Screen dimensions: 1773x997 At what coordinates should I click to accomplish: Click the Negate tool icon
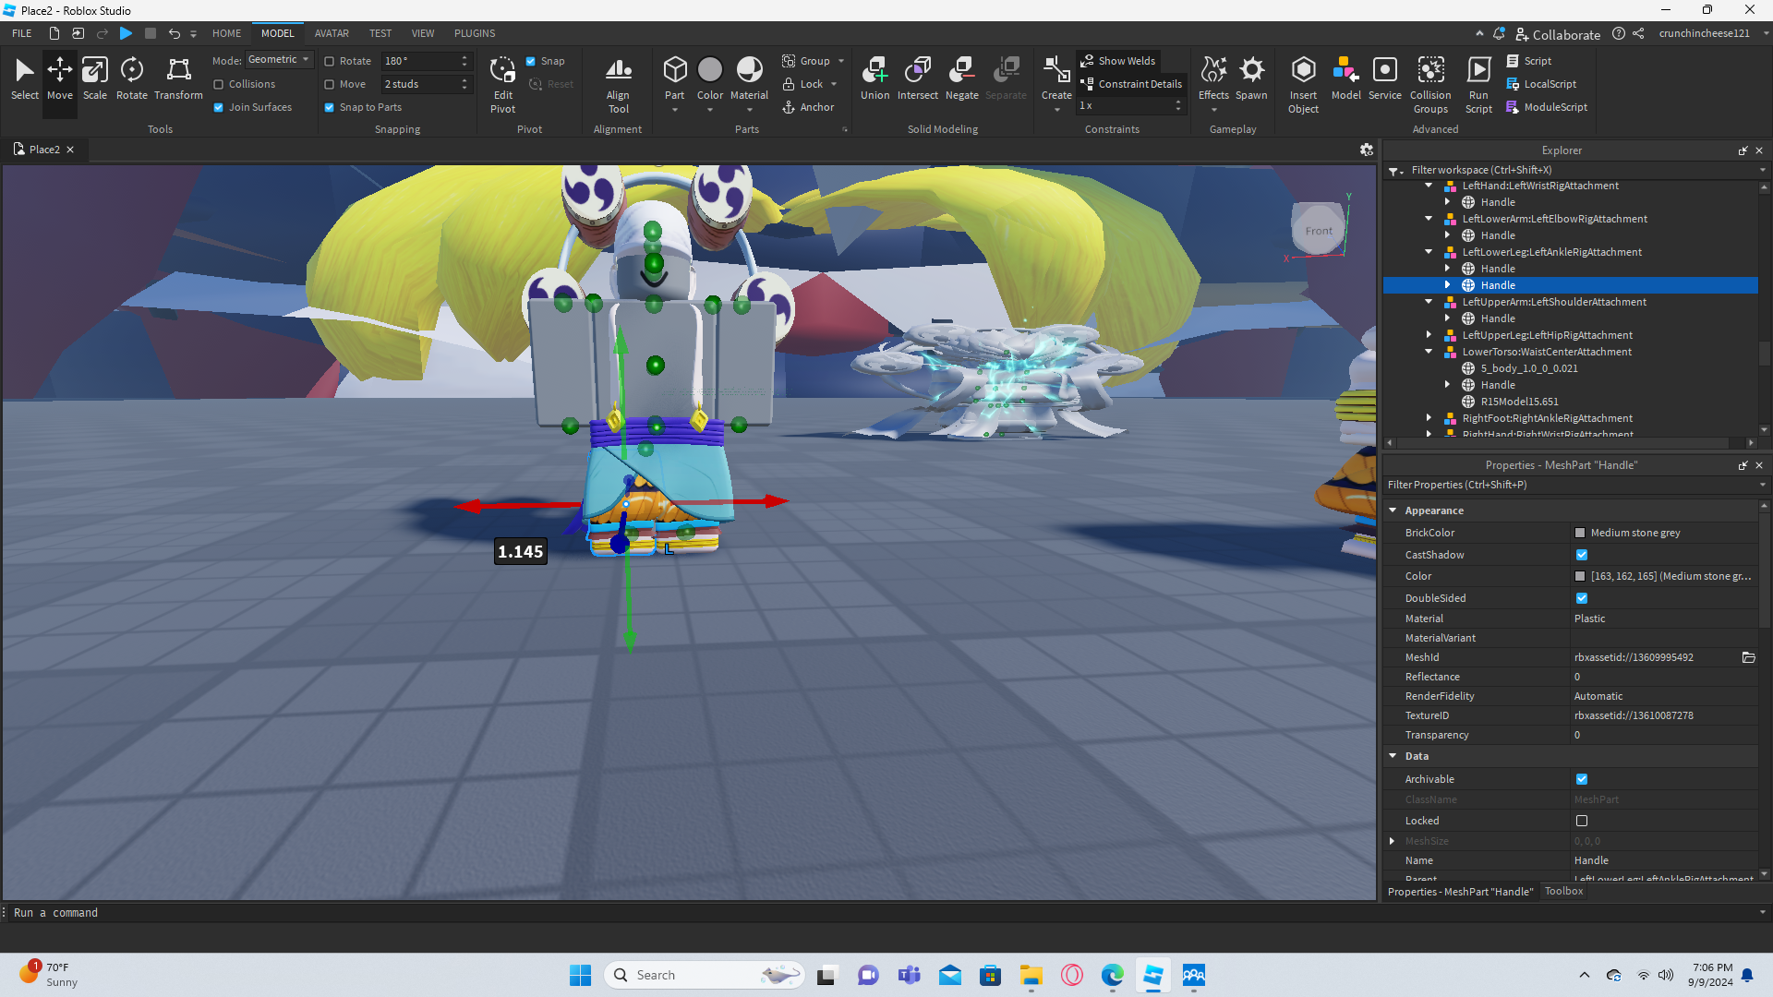961,78
